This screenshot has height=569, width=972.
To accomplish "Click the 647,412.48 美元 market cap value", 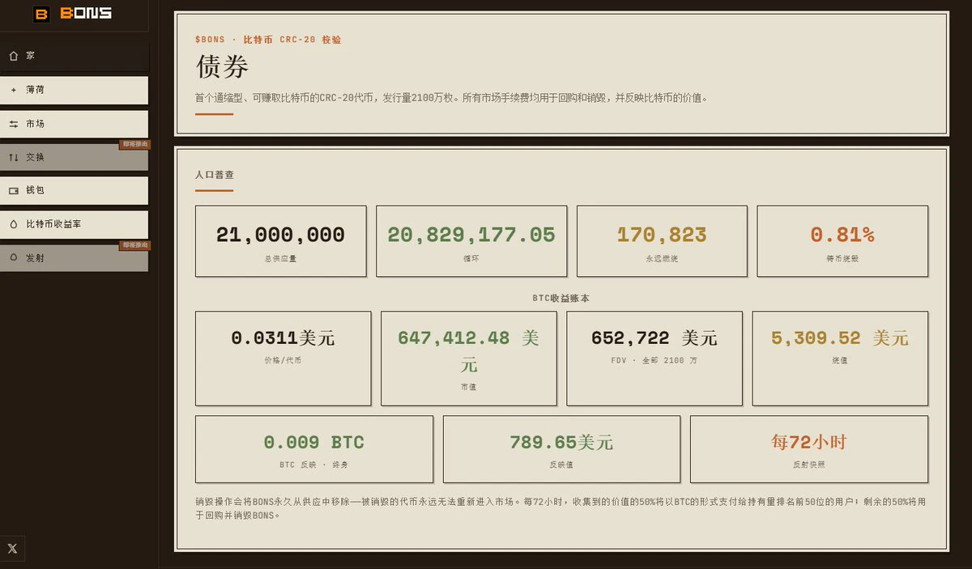I will pyautogui.click(x=468, y=350).
